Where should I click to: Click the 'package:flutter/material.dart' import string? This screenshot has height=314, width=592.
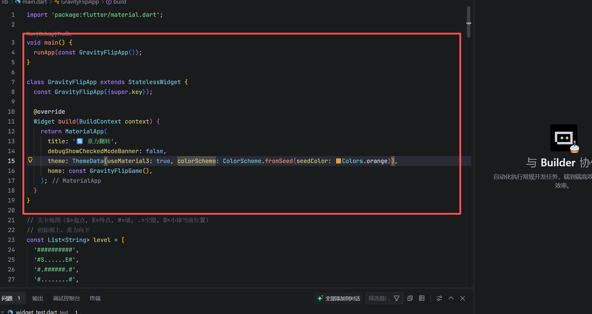(x=105, y=15)
